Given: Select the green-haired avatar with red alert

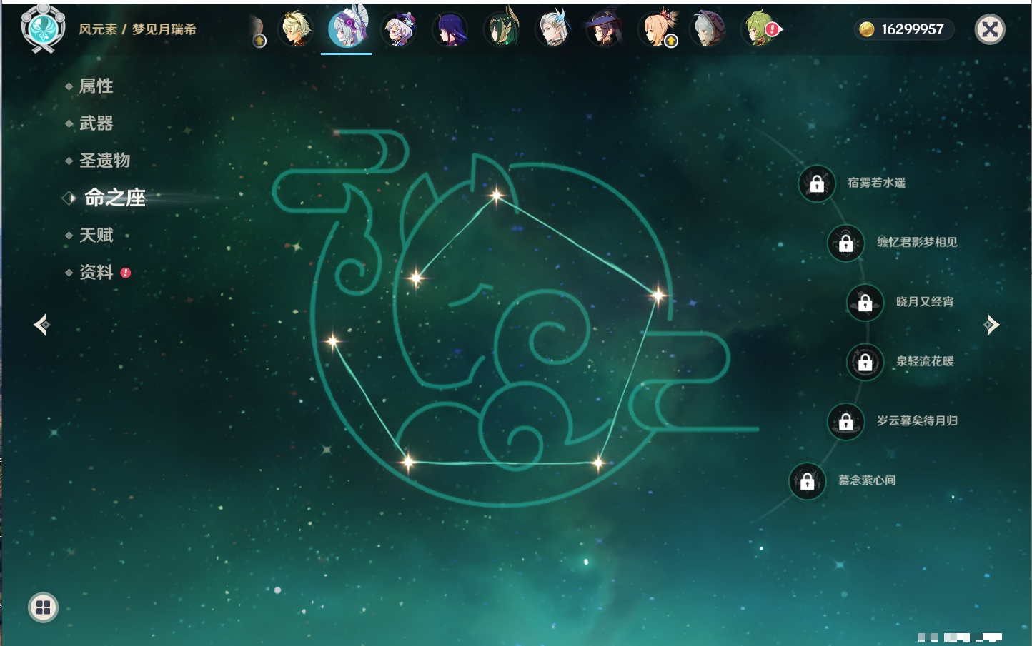Looking at the screenshot, I should tap(760, 29).
